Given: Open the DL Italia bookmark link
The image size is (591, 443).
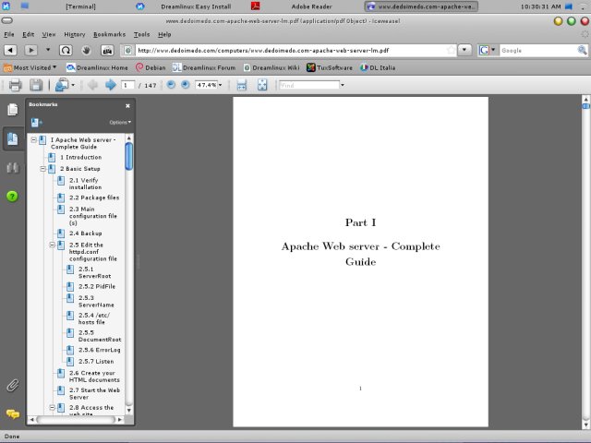Looking at the screenshot, I should [378, 67].
